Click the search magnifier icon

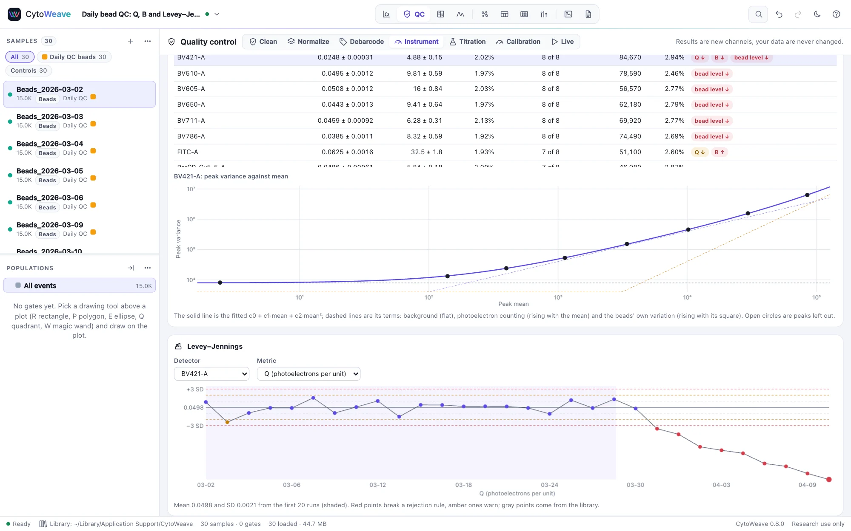point(758,14)
